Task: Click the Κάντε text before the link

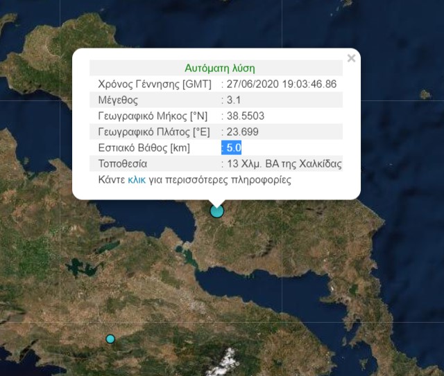Action: click(112, 180)
